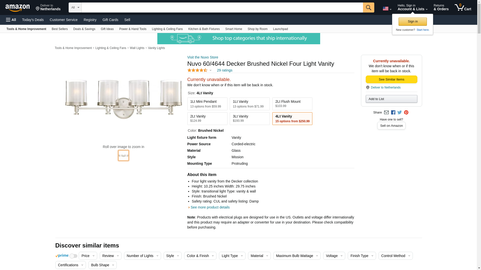This screenshot has height=270, width=481.
Task: Go to Gift Cards menu item
Action: [x=110, y=20]
